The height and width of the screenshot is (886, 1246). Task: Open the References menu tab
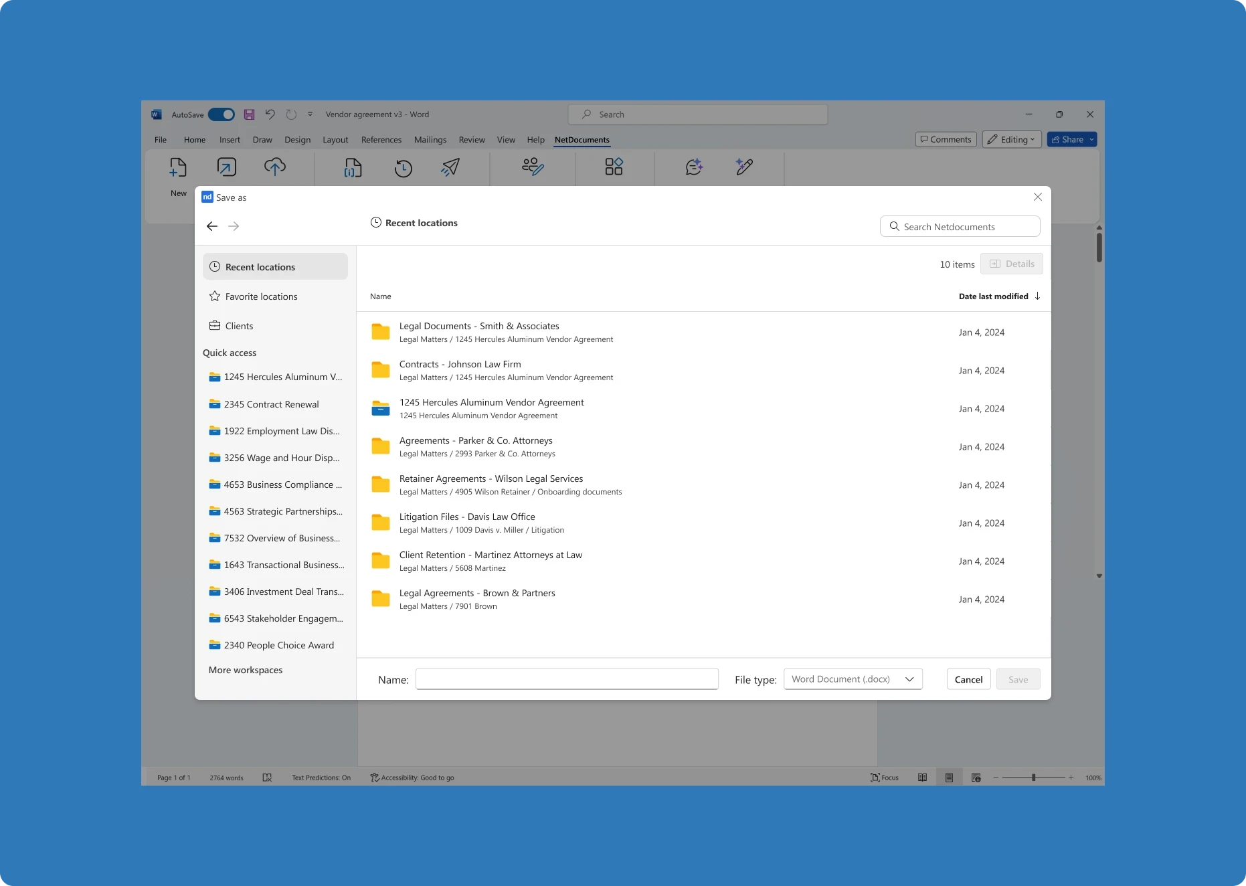pyautogui.click(x=381, y=140)
